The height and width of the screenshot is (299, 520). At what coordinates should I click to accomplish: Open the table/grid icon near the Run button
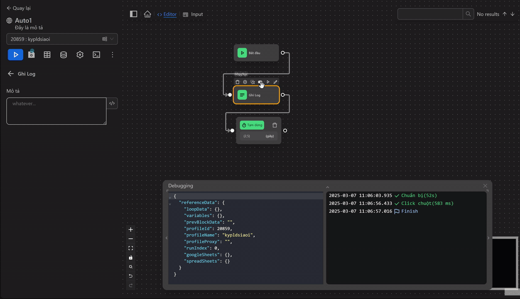coord(47,54)
